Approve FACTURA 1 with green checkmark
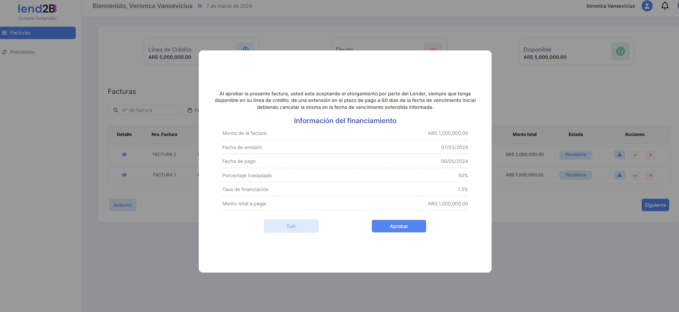This screenshot has width=679, height=312. 635,175
